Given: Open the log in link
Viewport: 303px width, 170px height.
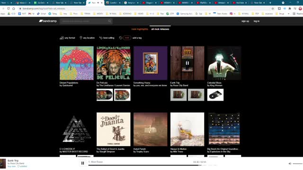Looking at the screenshot, I should pyautogui.click(x=257, y=21).
